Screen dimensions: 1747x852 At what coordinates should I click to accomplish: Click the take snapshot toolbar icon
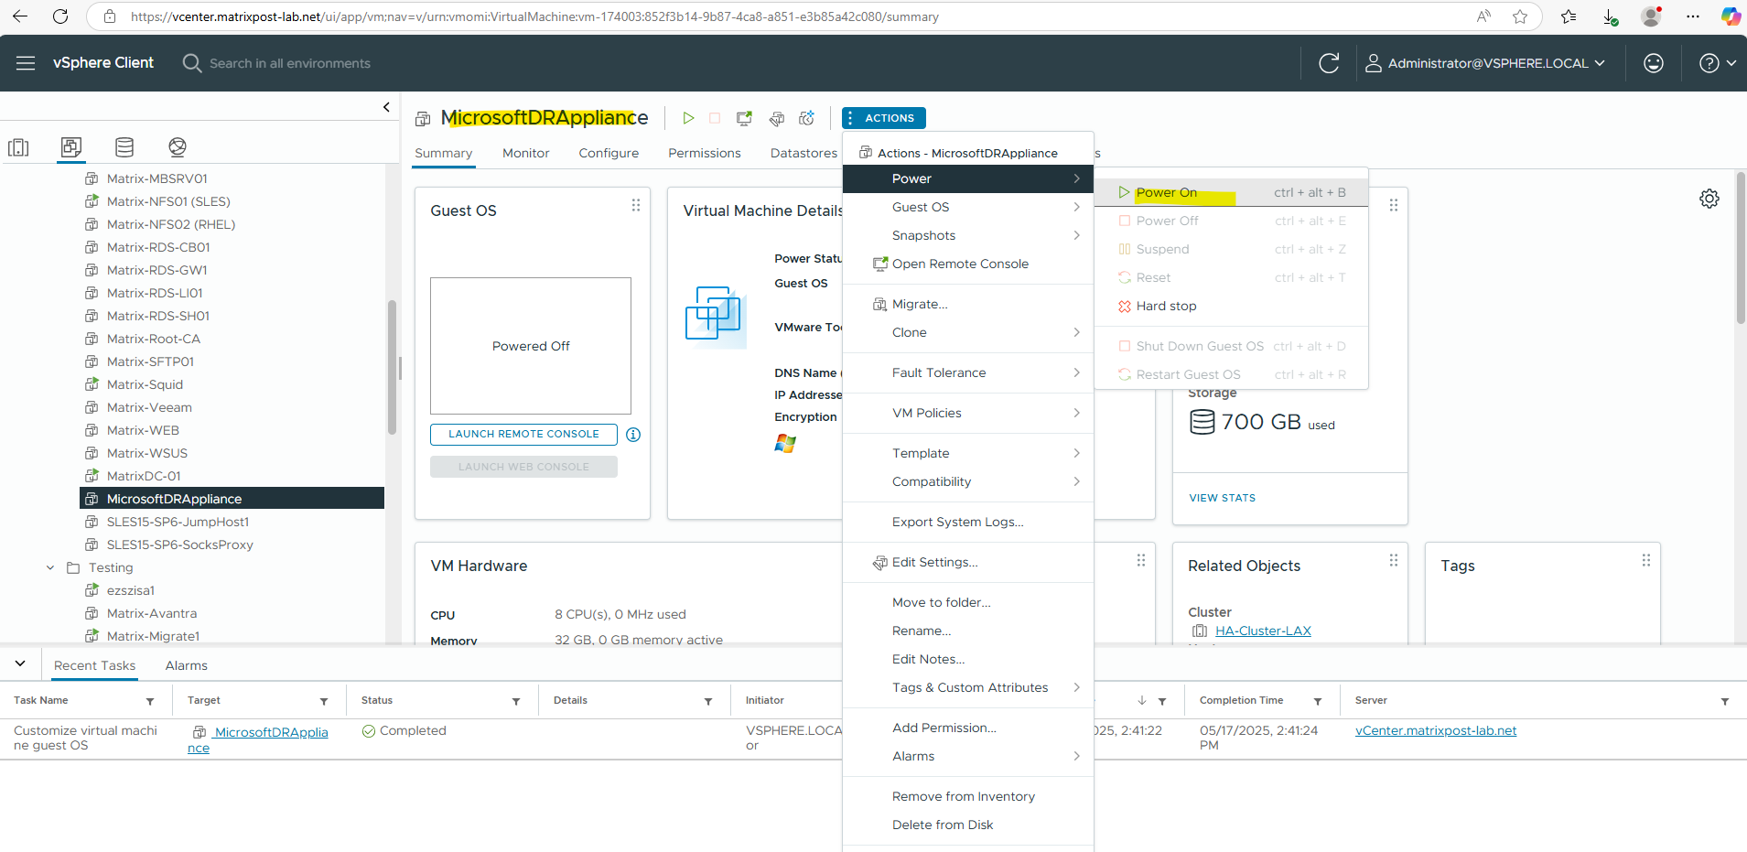tap(806, 118)
